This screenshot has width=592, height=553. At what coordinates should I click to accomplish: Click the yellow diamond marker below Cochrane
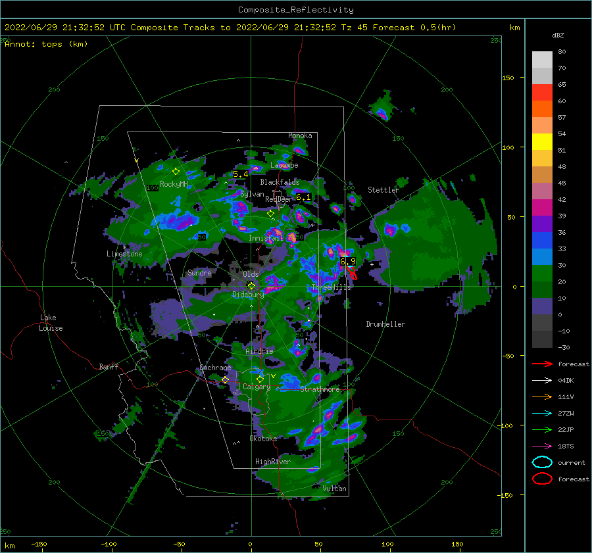click(226, 380)
